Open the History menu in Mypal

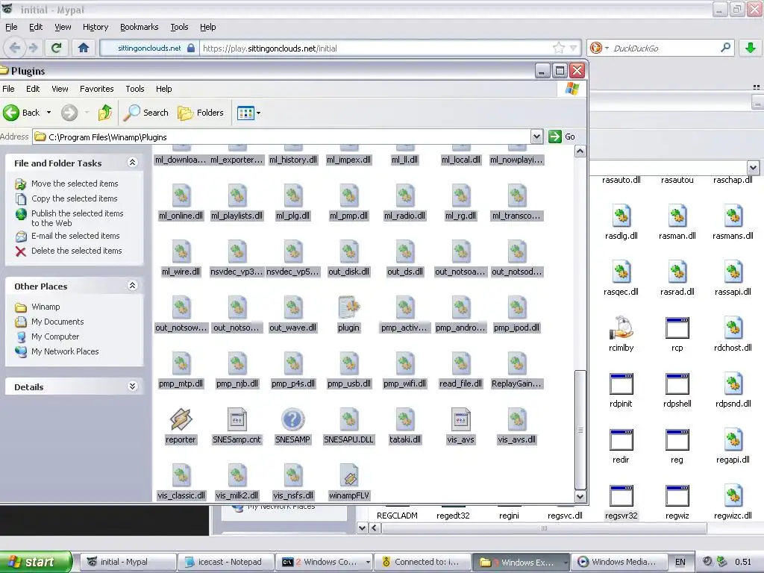[x=95, y=27]
